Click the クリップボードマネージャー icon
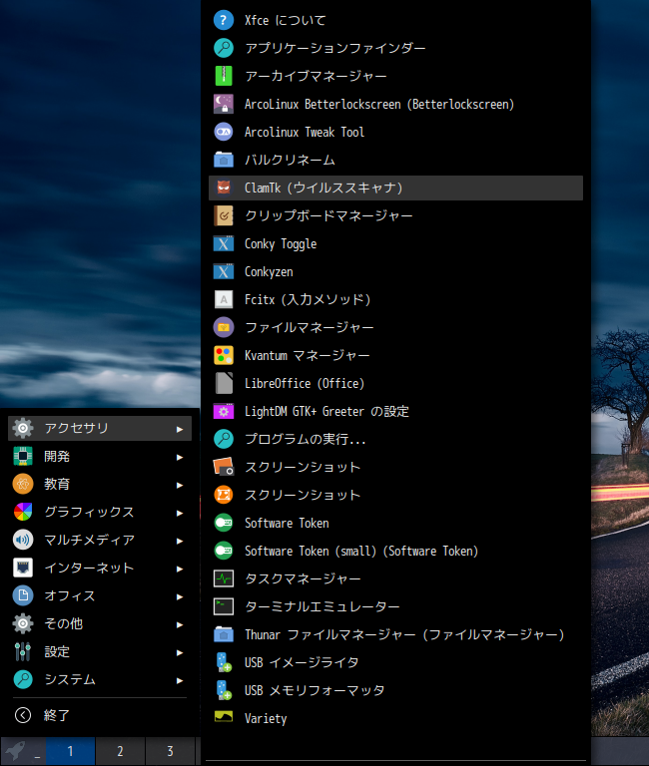Viewport: 649px width, 766px height. point(224,215)
